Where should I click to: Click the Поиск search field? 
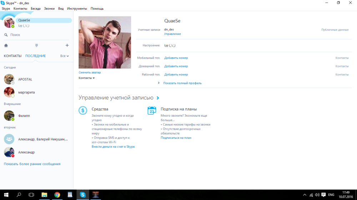pos(36,35)
